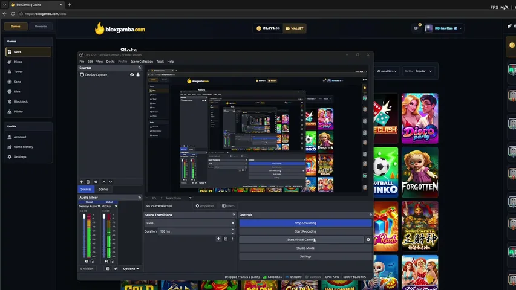Enable Studio Mode
Viewport: 516px width, 290px height.
[x=305, y=248]
